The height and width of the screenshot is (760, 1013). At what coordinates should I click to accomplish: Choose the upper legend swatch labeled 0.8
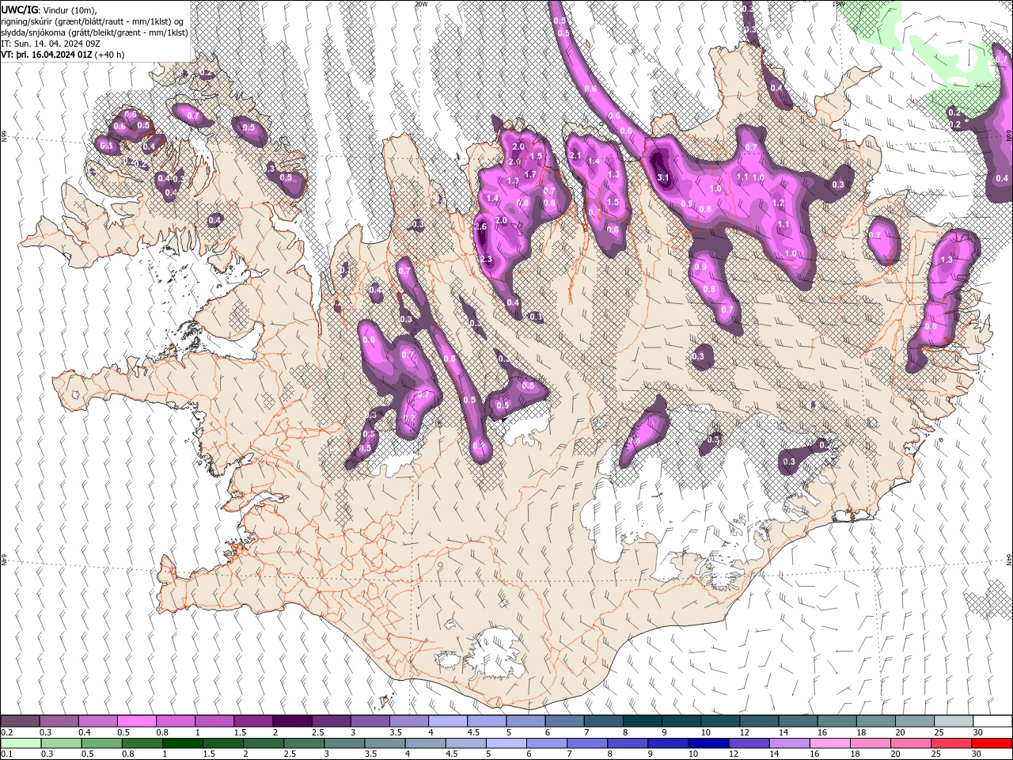tap(175, 721)
